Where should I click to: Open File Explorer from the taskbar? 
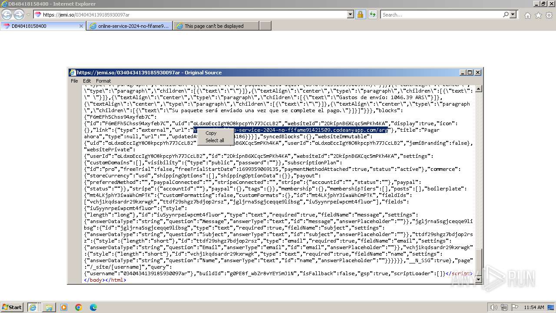49,307
